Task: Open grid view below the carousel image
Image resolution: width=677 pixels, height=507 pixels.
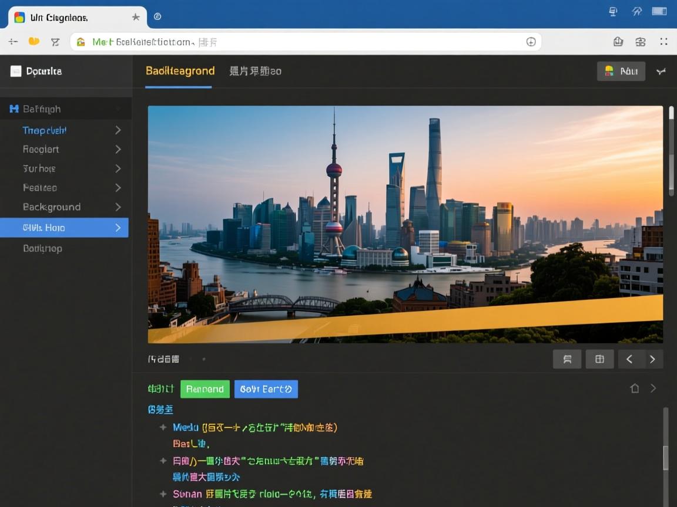Action: click(x=599, y=359)
